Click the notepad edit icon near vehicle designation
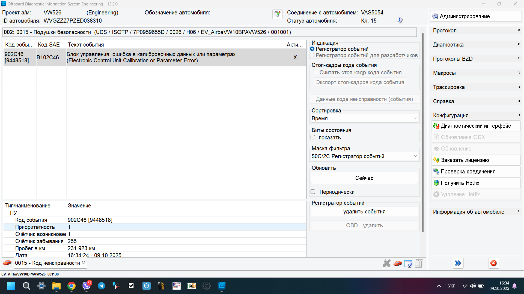Viewport: 524px width, 294px height. click(x=277, y=14)
